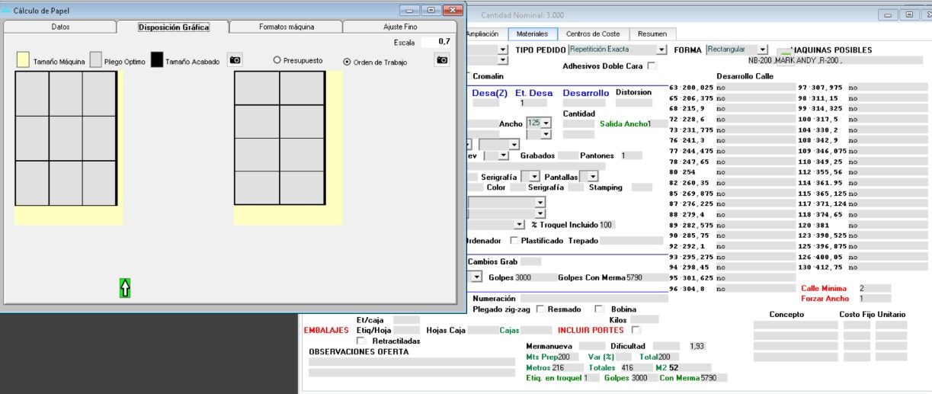The width and height of the screenshot is (932, 394).
Task: Click the black Tamaño Acabado swatch
Action: 157,59
